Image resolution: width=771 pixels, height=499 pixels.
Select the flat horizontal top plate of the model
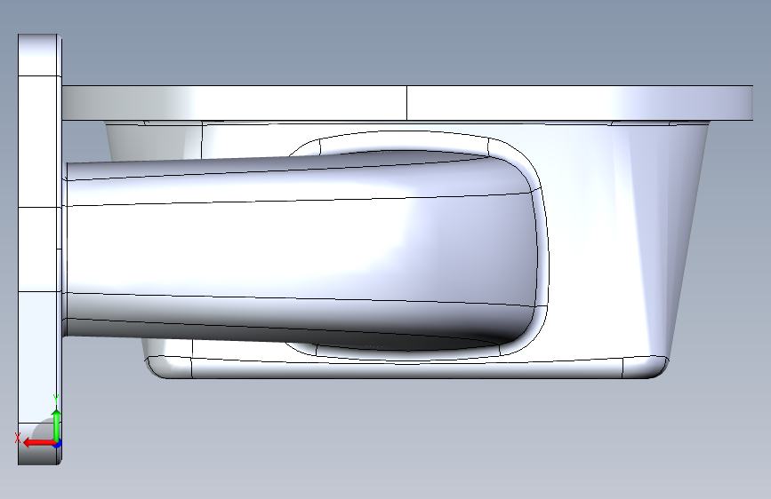click(407, 103)
